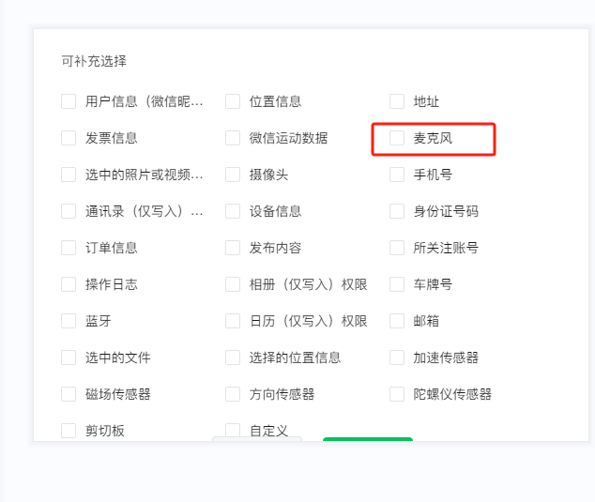The image size is (595, 502).
Task: Select the 发票信息 checkbox
Action: pos(69,138)
